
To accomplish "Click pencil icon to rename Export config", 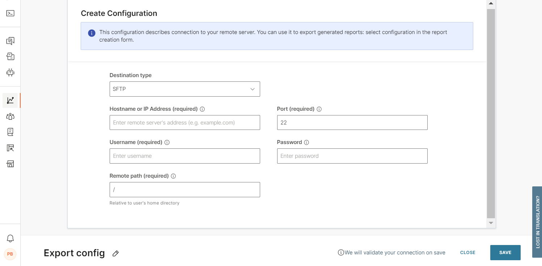I will coord(115,253).
